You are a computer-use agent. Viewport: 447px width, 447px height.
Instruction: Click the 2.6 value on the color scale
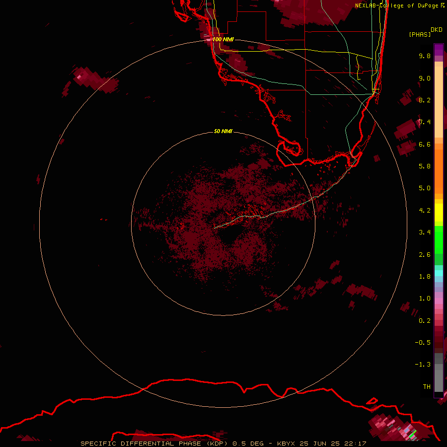[x=425, y=255]
